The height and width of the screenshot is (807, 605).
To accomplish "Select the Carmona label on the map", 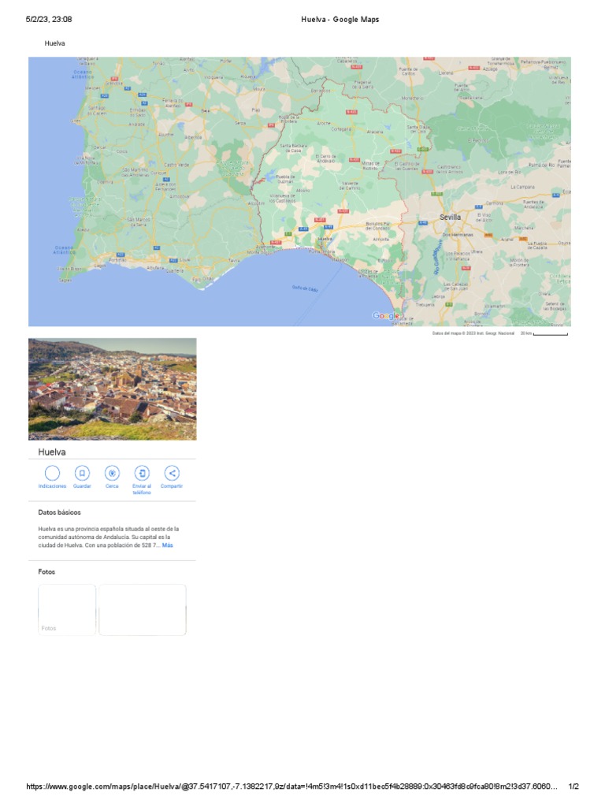I will pyautogui.click(x=495, y=203).
